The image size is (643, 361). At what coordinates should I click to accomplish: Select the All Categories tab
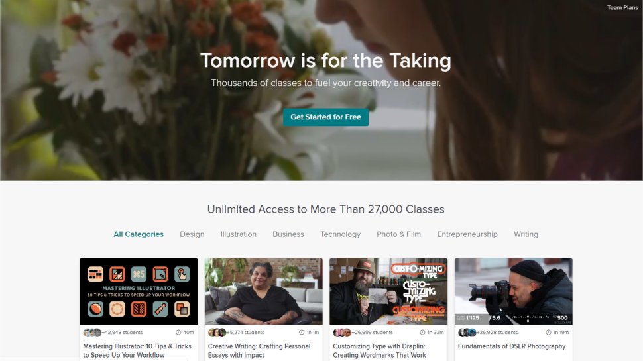click(139, 234)
